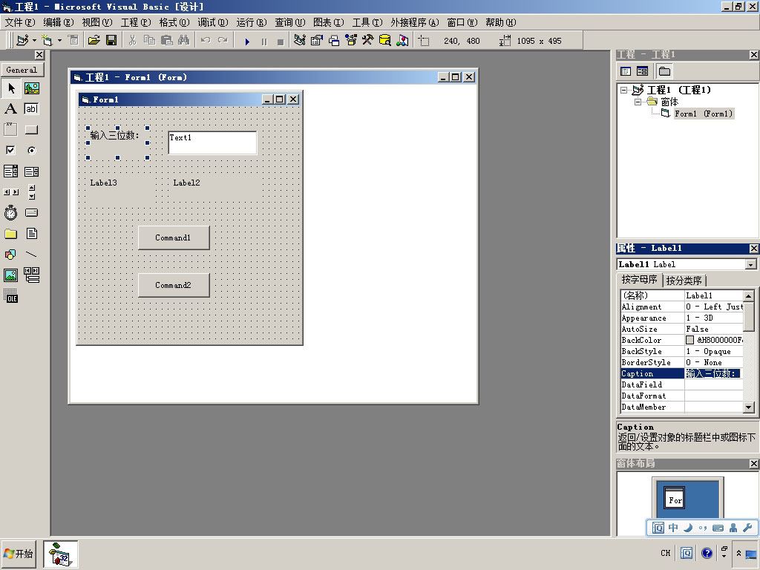Click the Open Project toolbar icon
The height and width of the screenshot is (570, 760).
click(94, 40)
